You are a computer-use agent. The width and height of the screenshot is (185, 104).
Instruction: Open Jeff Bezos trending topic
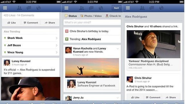point(31,45)
